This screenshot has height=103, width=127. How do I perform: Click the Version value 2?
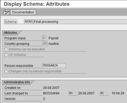click(44, 99)
